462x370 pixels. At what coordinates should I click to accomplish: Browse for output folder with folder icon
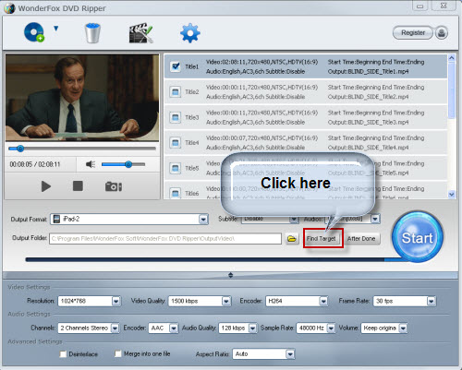coord(292,239)
